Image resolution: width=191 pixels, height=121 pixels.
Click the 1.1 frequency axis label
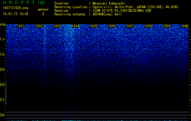point(2,39)
